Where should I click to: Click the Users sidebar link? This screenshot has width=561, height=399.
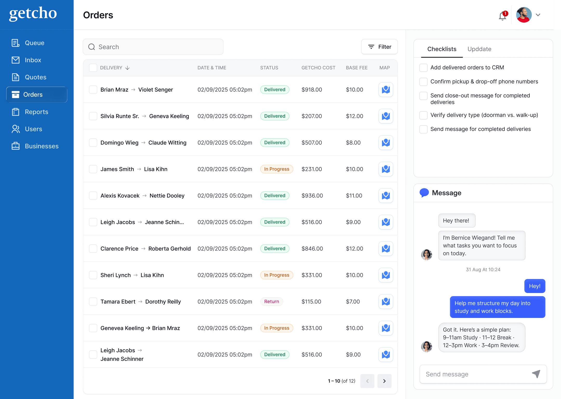click(x=33, y=129)
